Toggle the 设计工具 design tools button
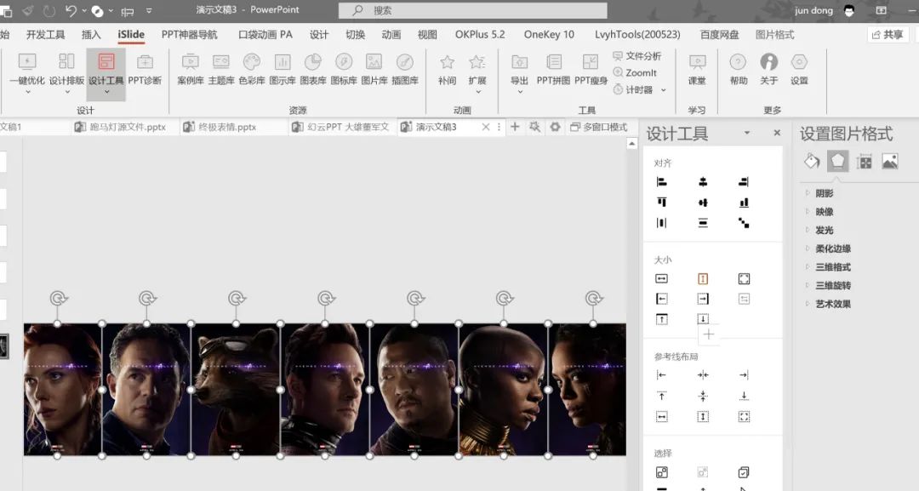 (x=106, y=74)
